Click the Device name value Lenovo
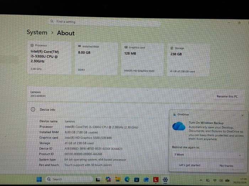The image size is (249, 186). click(70, 122)
